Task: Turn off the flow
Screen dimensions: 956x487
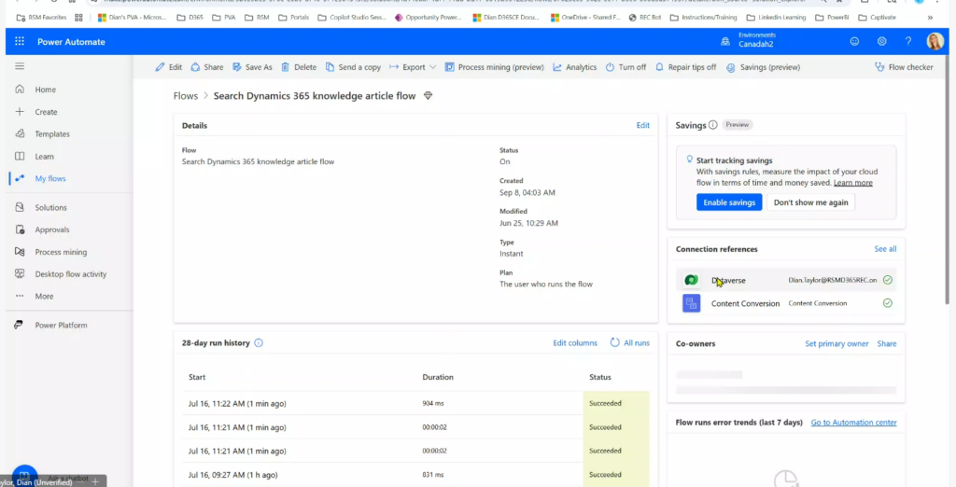Action: pos(626,67)
